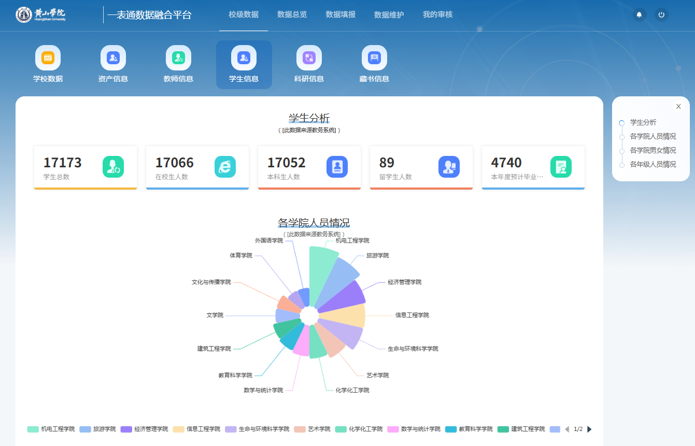Click the power logout icon
The width and height of the screenshot is (695, 446).
(x=661, y=15)
